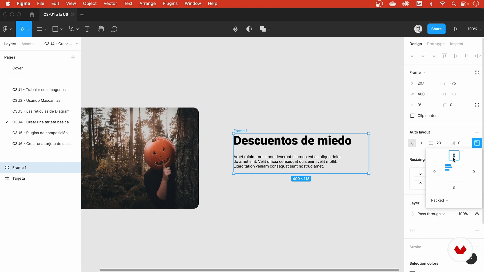Click the Share button
The image size is (484, 272).
(436, 29)
